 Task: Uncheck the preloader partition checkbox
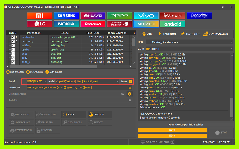point(13,37)
